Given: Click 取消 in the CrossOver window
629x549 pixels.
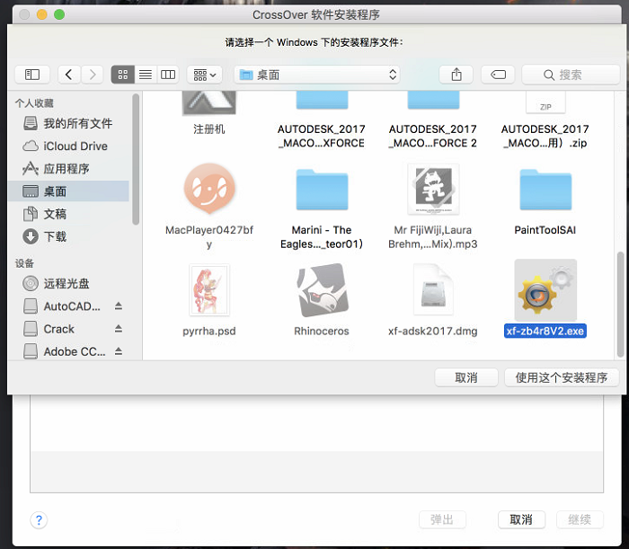Looking at the screenshot, I should coord(521,520).
